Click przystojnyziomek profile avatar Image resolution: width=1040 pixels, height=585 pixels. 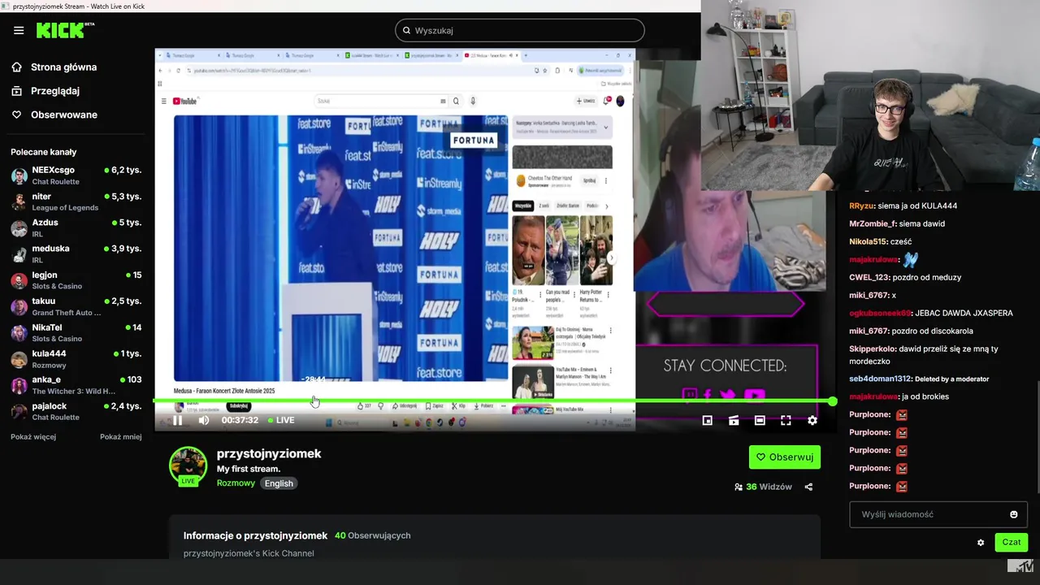point(188,466)
